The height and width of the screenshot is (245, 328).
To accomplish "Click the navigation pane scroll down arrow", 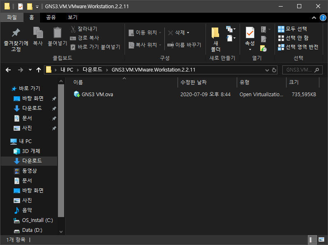I will [61, 231].
